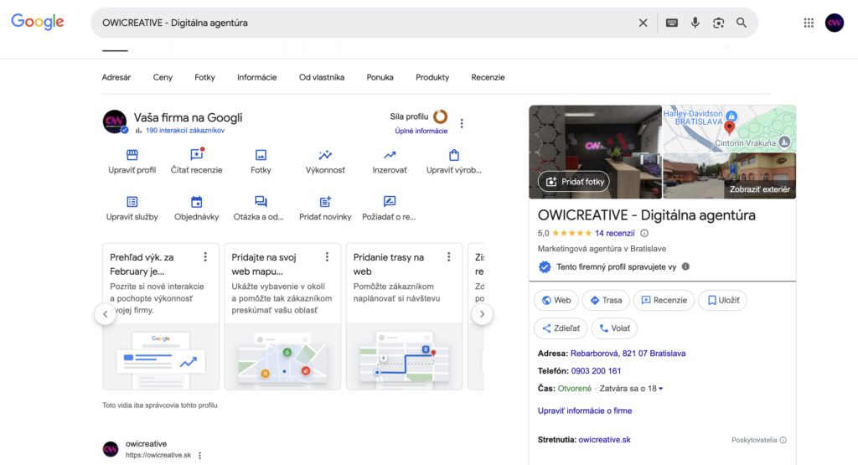
Task: Open Upraviť informácie o firme link
Action: click(x=584, y=411)
